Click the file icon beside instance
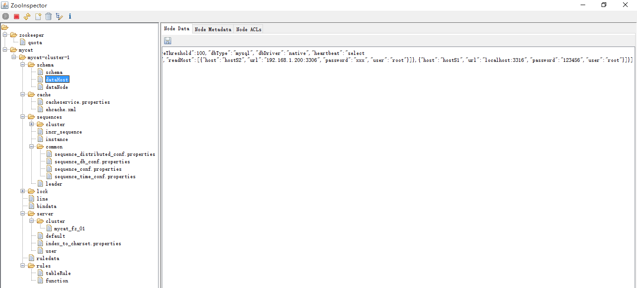The width and height of the screenshot is (637, 288). click(x=40, y=139)
